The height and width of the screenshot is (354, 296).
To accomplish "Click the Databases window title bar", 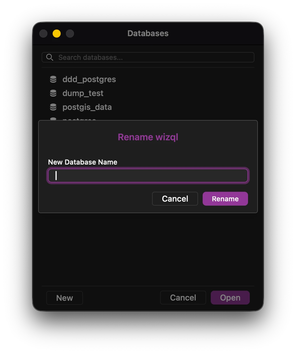I will pyautogui.click(x=148, y=33).
